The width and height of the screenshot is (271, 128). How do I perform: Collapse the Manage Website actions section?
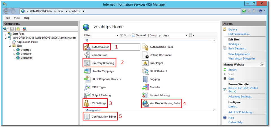tap(262, 64)
